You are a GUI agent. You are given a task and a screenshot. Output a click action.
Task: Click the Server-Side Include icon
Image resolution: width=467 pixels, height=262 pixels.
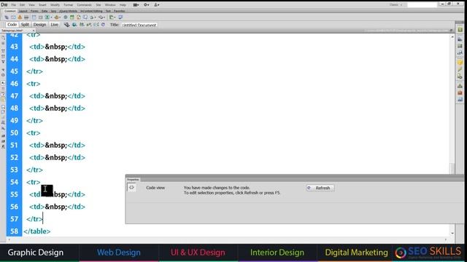(x=78, y=17)
